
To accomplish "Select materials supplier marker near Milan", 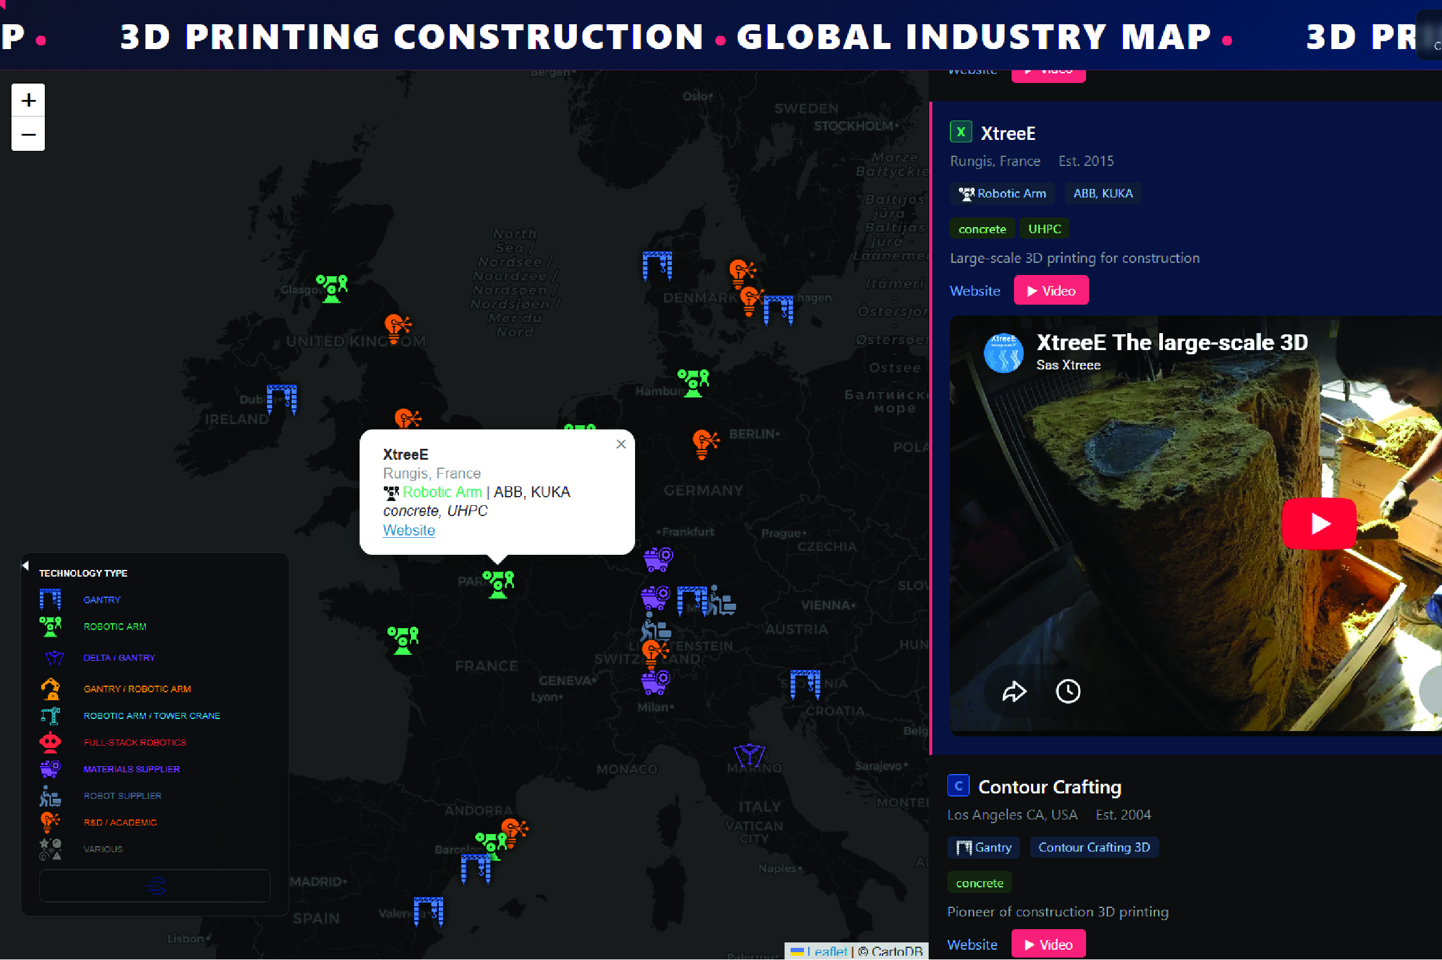I will pyautogui.click(x=656, y=682).
